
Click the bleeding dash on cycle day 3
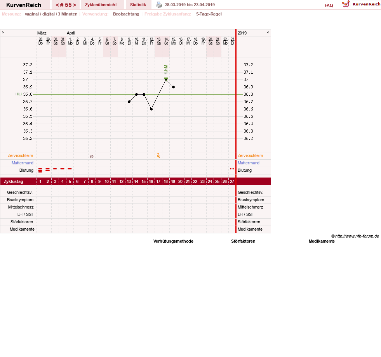point(55,169)
